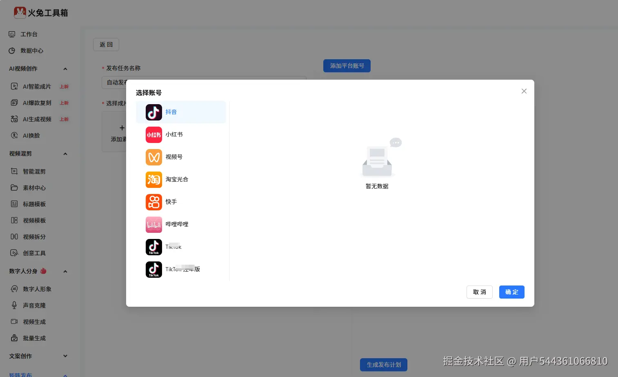Screen dimensions: 618x377
Task: Select the 视频号 orange icon
Action: point(154,157)
